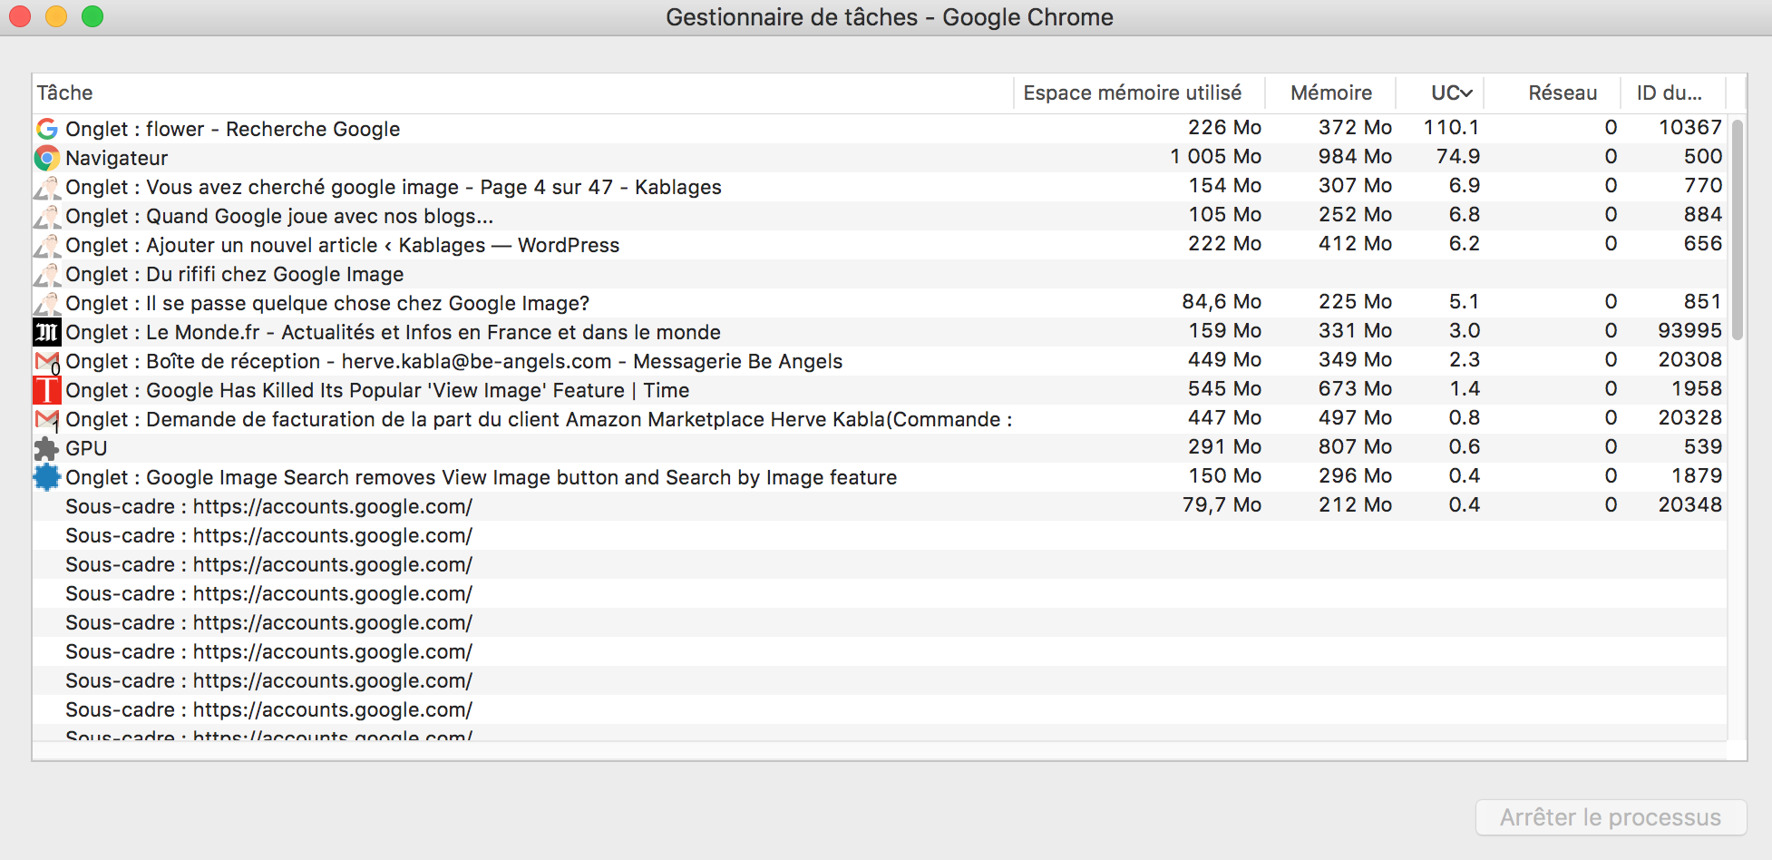
Task: Click the puzzle piece icon beside GPU
Action: (47, 448)
